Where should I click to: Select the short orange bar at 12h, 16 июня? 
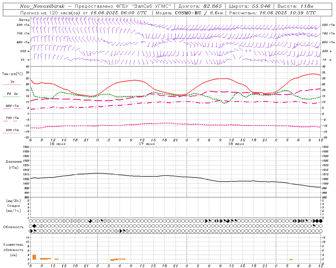(56, 259)
